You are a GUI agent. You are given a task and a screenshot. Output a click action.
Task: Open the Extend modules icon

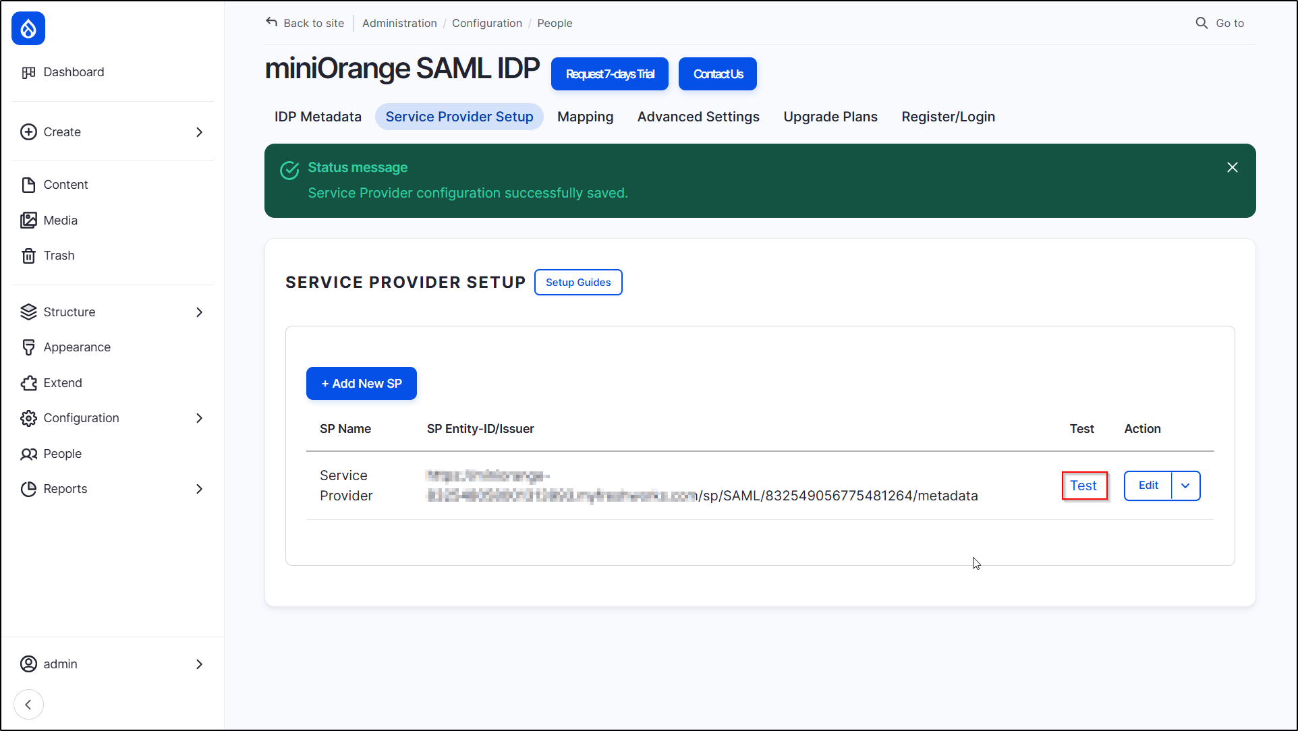[28, 382]
